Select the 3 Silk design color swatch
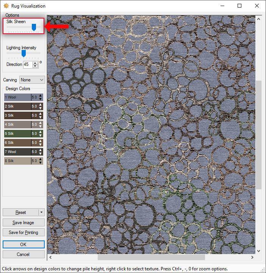Image resolution: width=266 pixels, height=273 pixels. pos(17,115)
